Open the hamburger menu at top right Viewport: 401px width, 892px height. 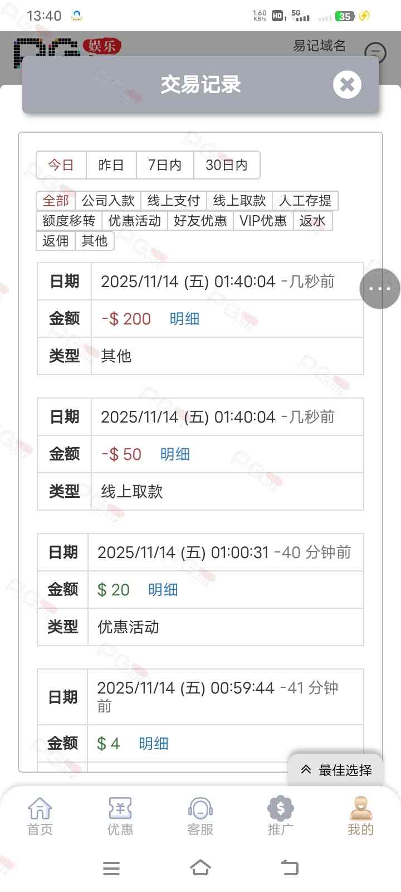[375, 53]
